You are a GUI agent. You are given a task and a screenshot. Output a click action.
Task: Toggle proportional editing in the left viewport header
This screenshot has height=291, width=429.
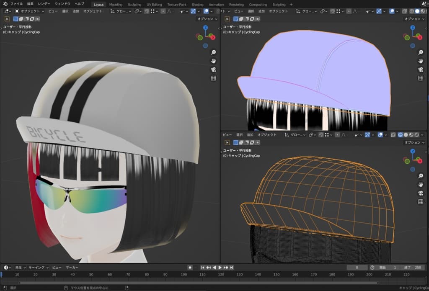tap(163, 11)
